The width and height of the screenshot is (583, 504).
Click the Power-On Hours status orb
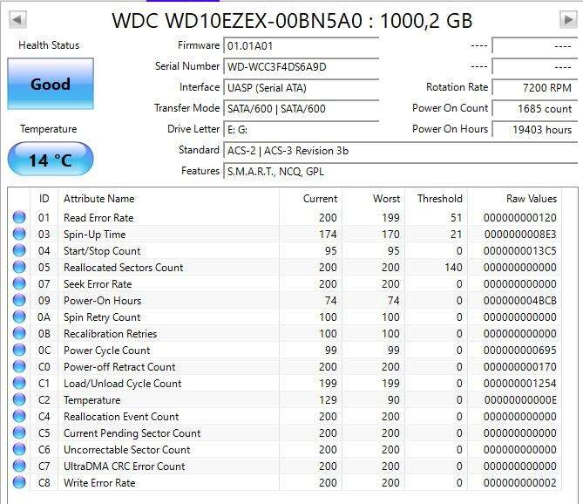19,300
